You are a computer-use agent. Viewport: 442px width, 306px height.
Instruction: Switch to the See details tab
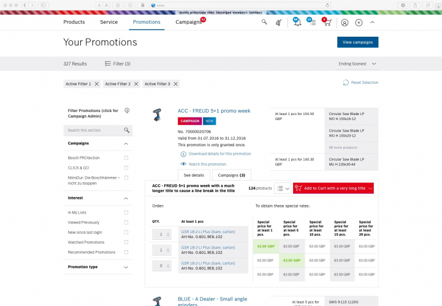click(x=194, y=175)
